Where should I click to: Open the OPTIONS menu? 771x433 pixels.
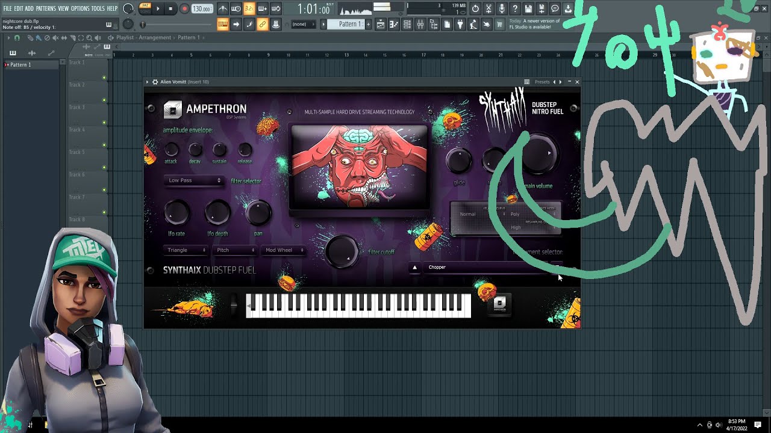click(80, 8)
